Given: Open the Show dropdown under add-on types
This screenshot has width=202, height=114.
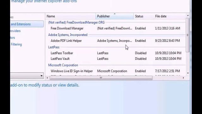Looking at the screenshot, I should click(27, 76).
